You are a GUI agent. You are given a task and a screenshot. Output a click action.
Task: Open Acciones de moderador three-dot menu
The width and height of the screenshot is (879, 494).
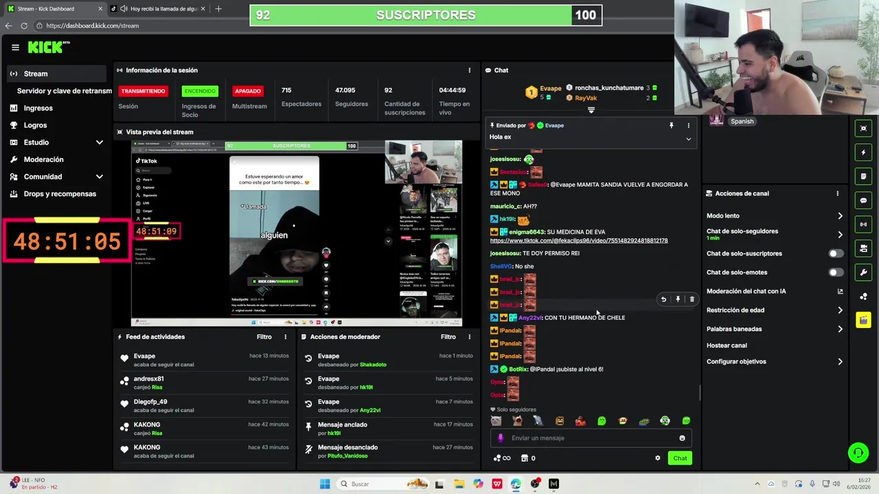[470, 337]
